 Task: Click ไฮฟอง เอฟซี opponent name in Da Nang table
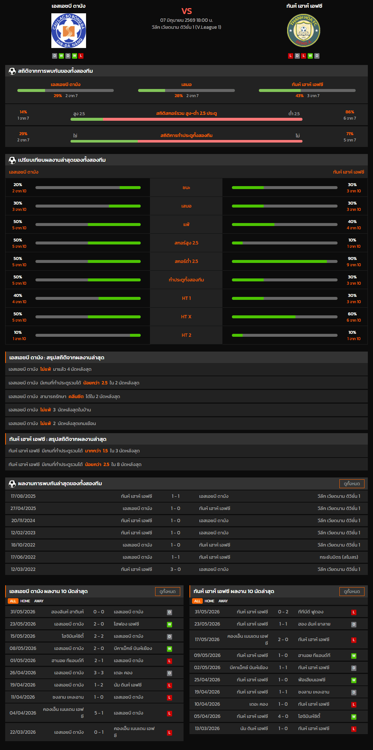coord(126,624)
